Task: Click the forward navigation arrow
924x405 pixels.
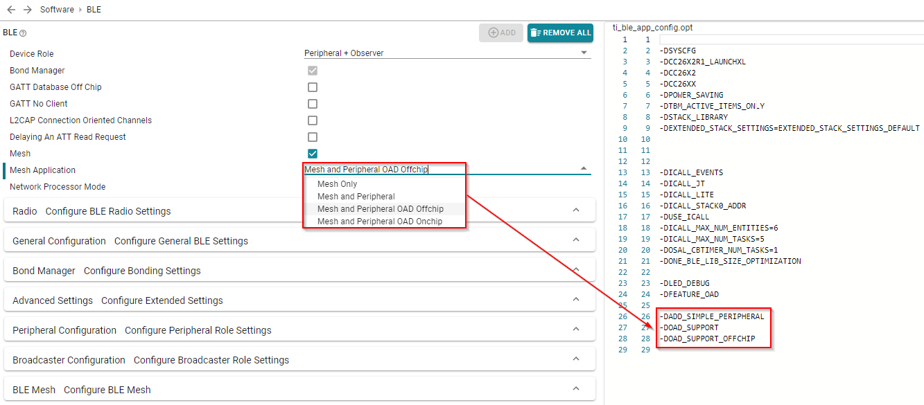Action: click(28, 10)
